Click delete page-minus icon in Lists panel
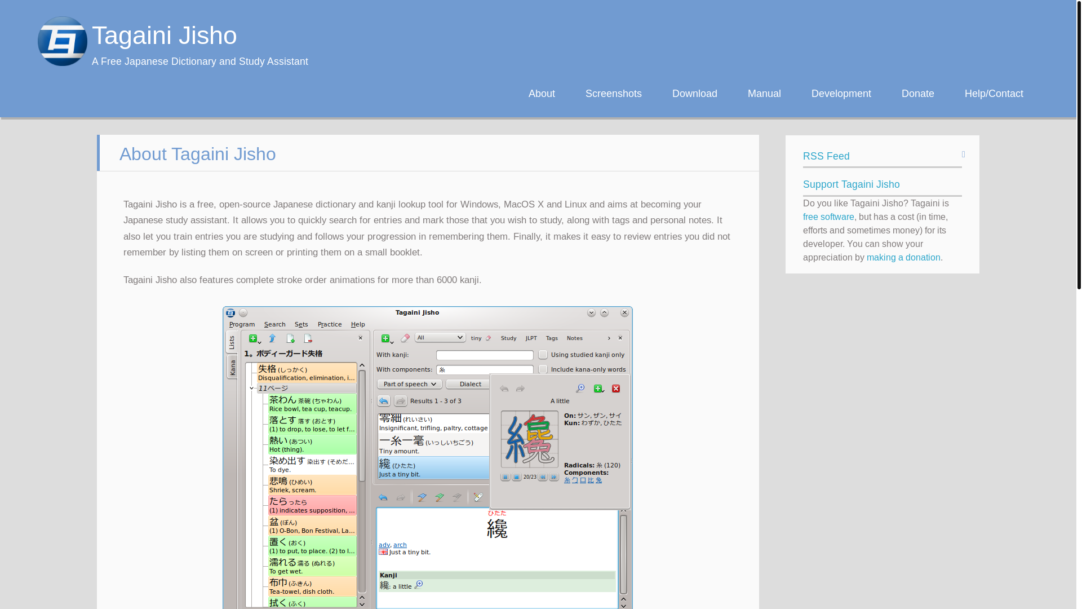This screenshot has width=1082, height=609. (308, 339)
